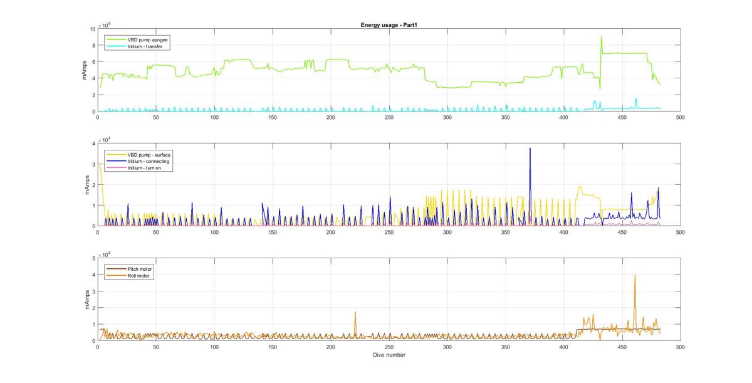
Task: Click the ×10^5 exponent on top plot
Action: pyautogui.click(x=105, y=25)
